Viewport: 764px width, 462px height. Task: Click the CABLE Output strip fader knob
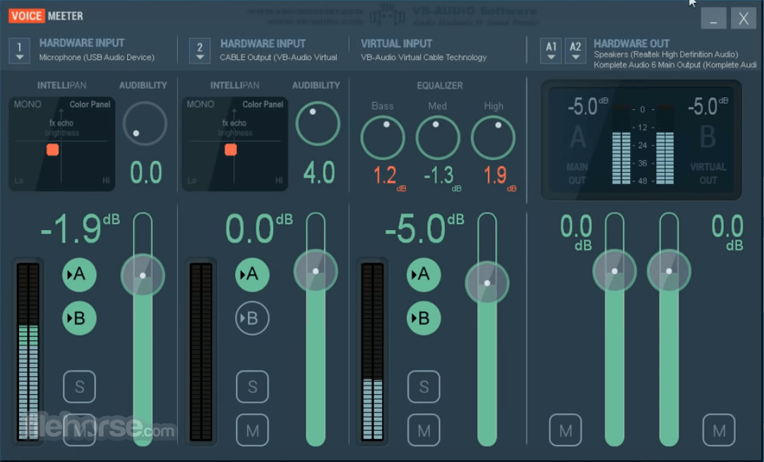pyautogui.click(x=316, y=271)
